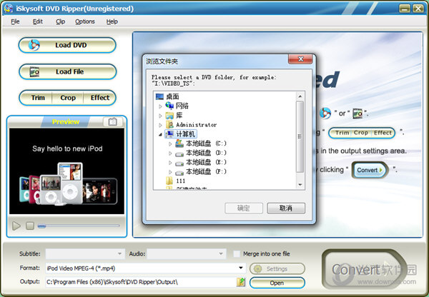Click the 111 folder icon
This screenshot has height=297, width=429.
click(169, 181)
